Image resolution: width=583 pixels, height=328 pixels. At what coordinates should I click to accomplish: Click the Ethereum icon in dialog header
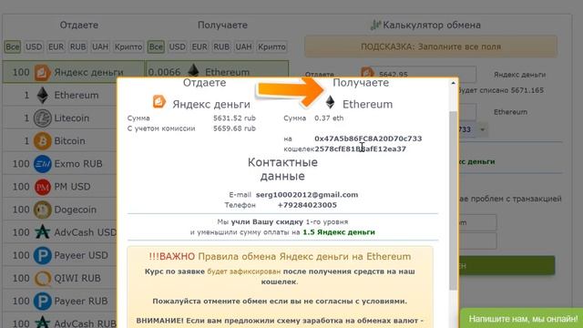tap(330, 102)
